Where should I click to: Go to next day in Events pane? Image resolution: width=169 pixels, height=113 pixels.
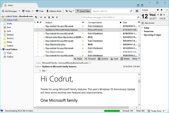click(x=165, y=15)
